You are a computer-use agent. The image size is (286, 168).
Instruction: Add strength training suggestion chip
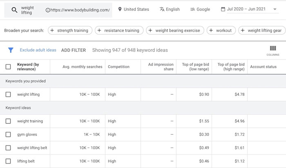(x=69, y=31)
